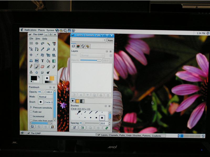The height and width of the screenshot is (157, 210).
Task: Select the Text tool
Action: click(x=43, y=61)
